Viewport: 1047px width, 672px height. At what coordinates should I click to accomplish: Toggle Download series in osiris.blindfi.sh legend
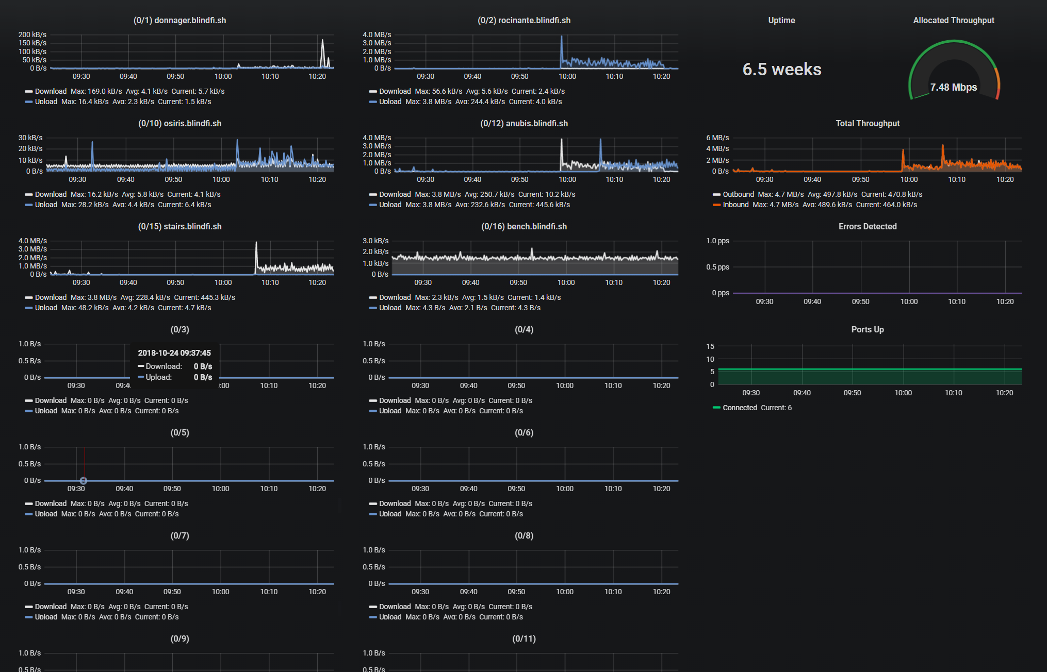pos(51,195)
